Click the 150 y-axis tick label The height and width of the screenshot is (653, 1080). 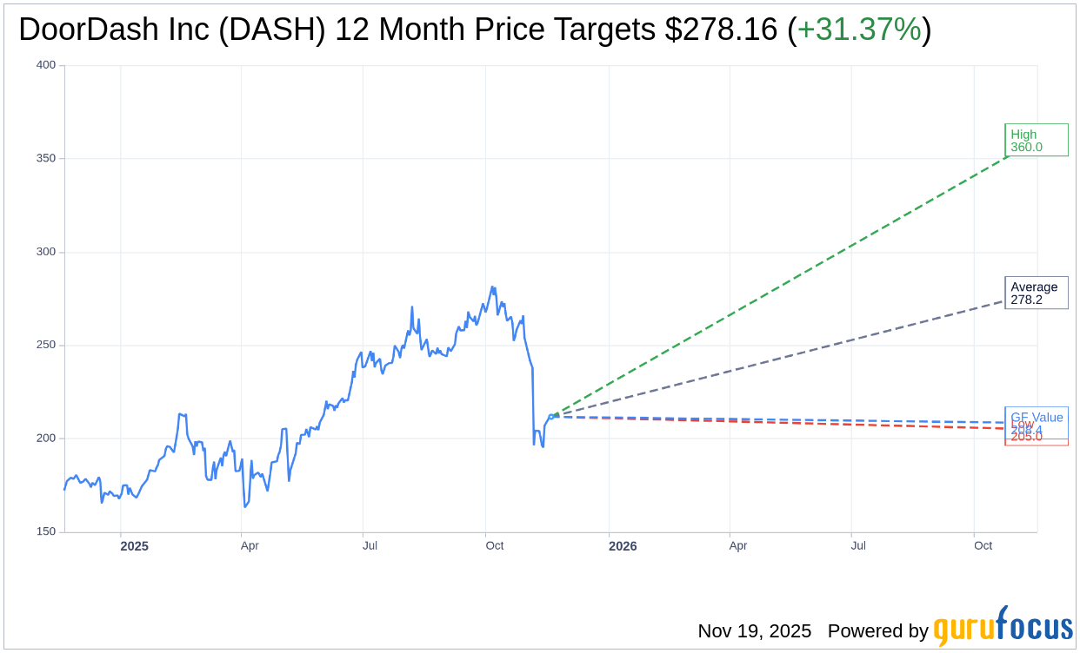[46, 531]
